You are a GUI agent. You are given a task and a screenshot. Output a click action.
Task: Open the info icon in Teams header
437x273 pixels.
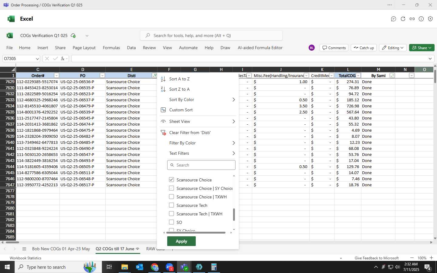[421, 19]
